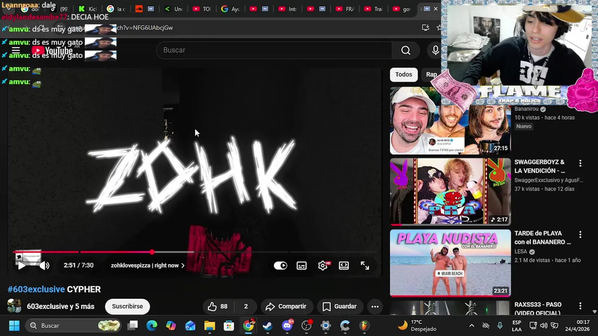Dislike the video showing count 2

tap(246, 307)
